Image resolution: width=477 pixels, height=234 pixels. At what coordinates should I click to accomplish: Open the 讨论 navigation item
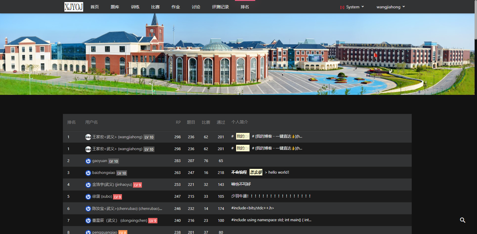[196, 7]
